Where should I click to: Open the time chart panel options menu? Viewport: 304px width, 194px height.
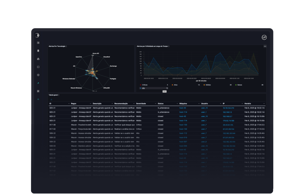point(265,46)
